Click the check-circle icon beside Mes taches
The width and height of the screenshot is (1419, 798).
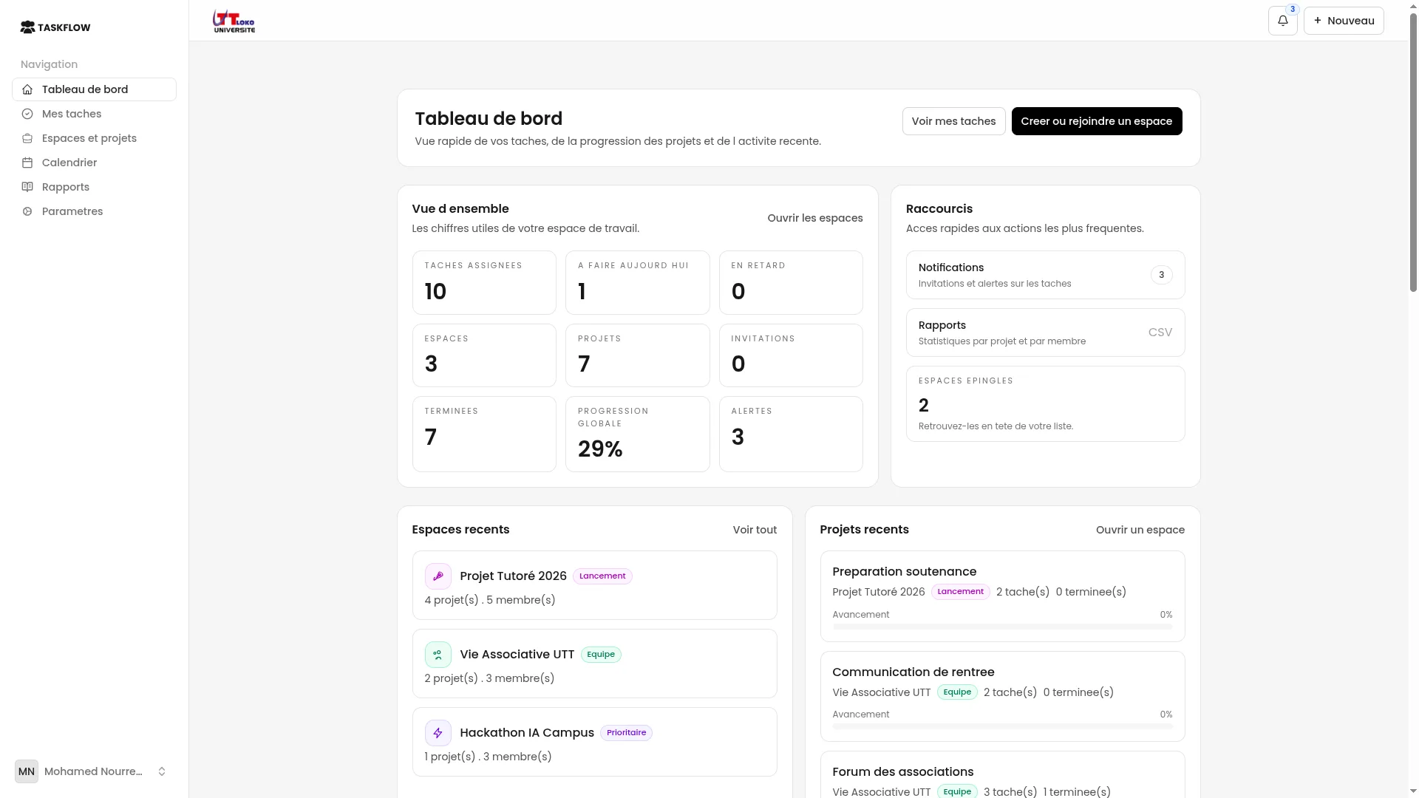click(x=27, y=114)
